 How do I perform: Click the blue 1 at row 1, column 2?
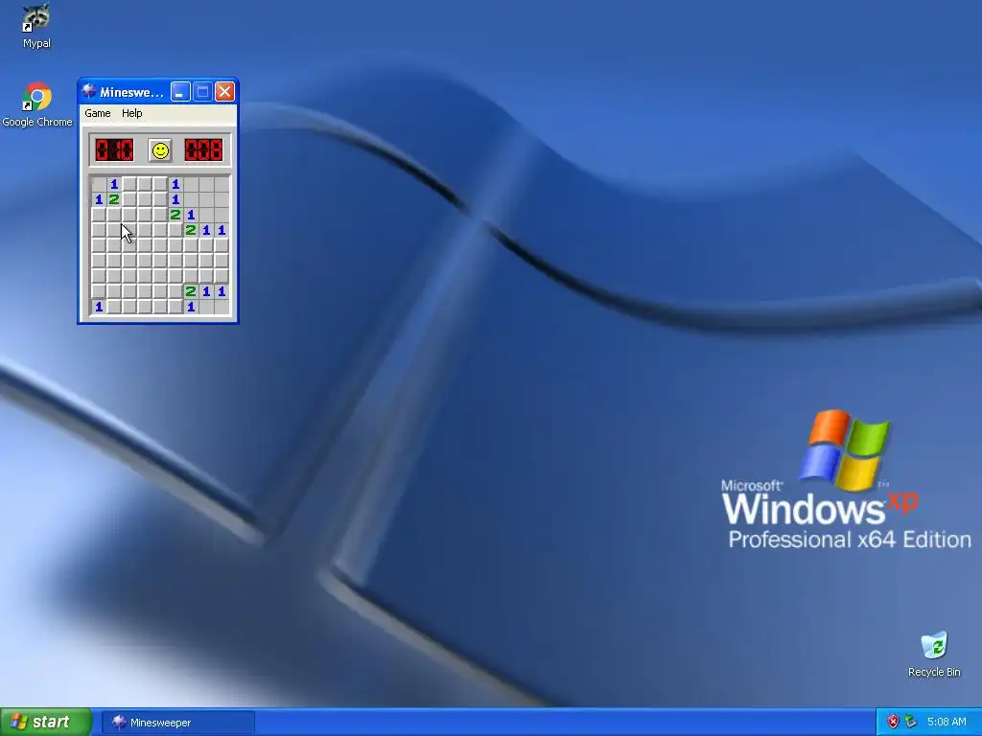(x=114, y=184)
